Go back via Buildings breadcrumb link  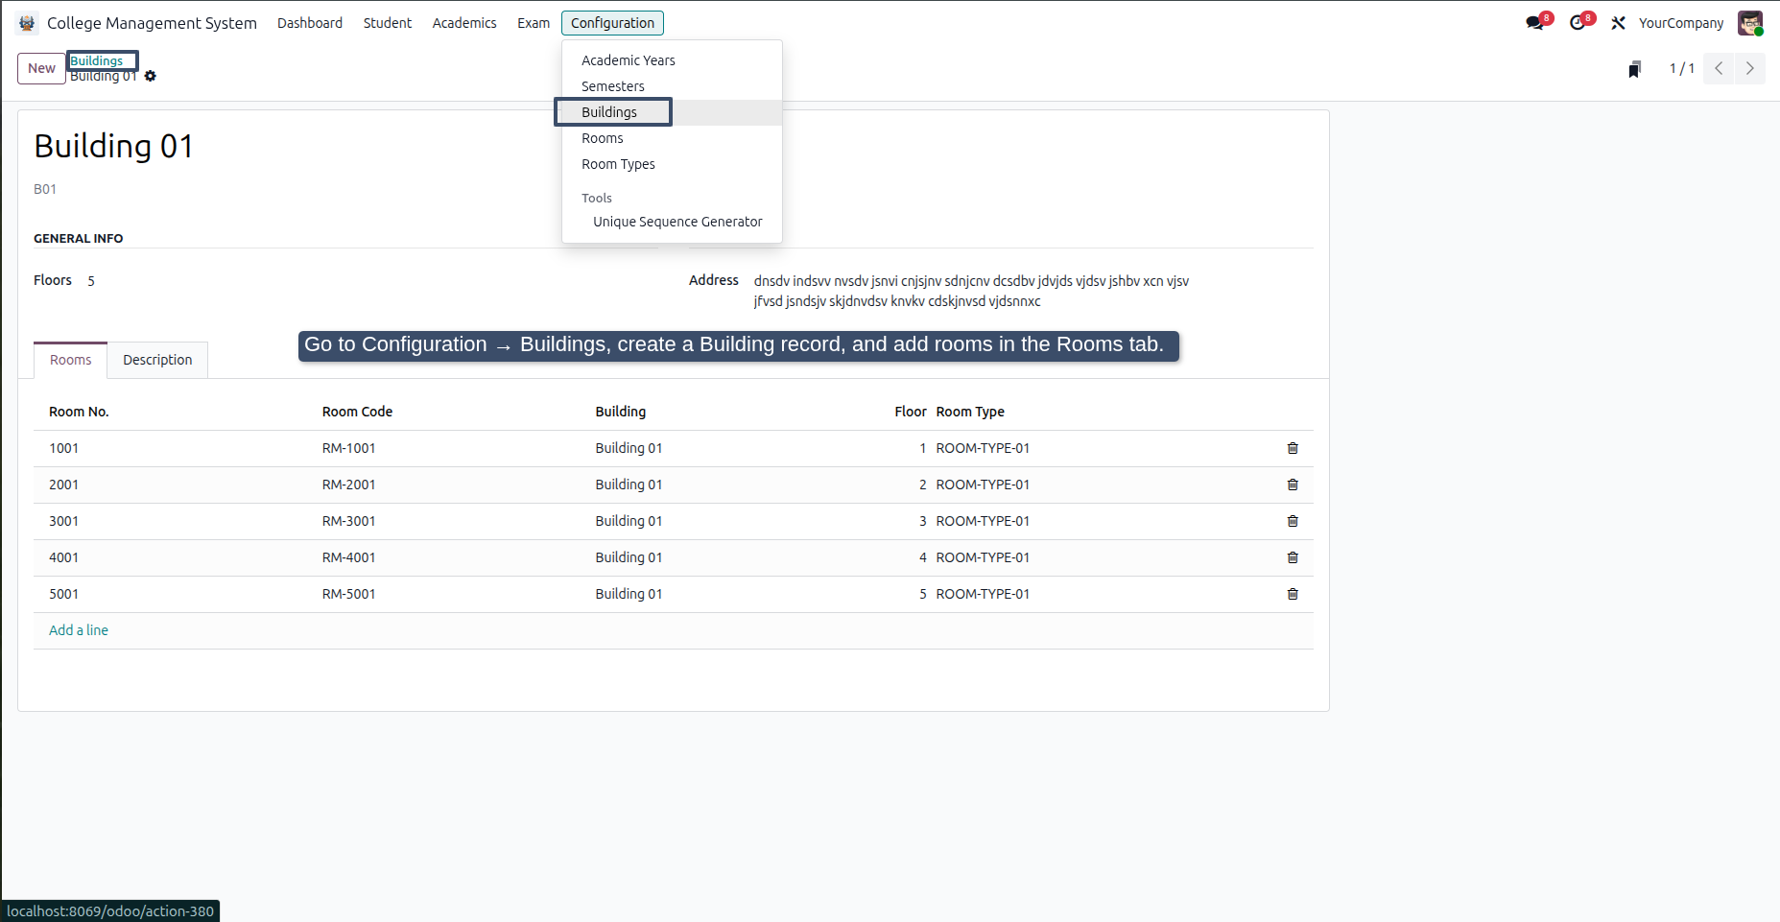[97, 60]
